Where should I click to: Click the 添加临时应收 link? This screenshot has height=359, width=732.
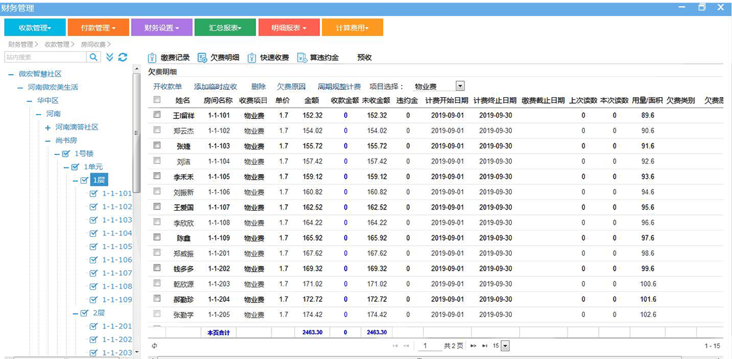click(215, 86)
